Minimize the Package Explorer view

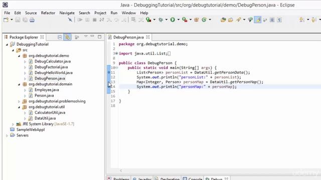tap(92, 36)
